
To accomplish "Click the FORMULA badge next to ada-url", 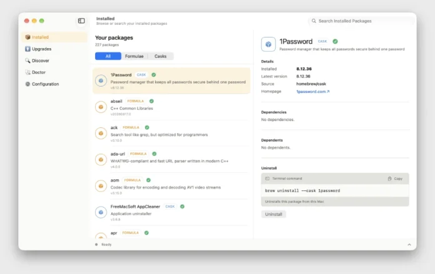I will (x=138, y=154).
